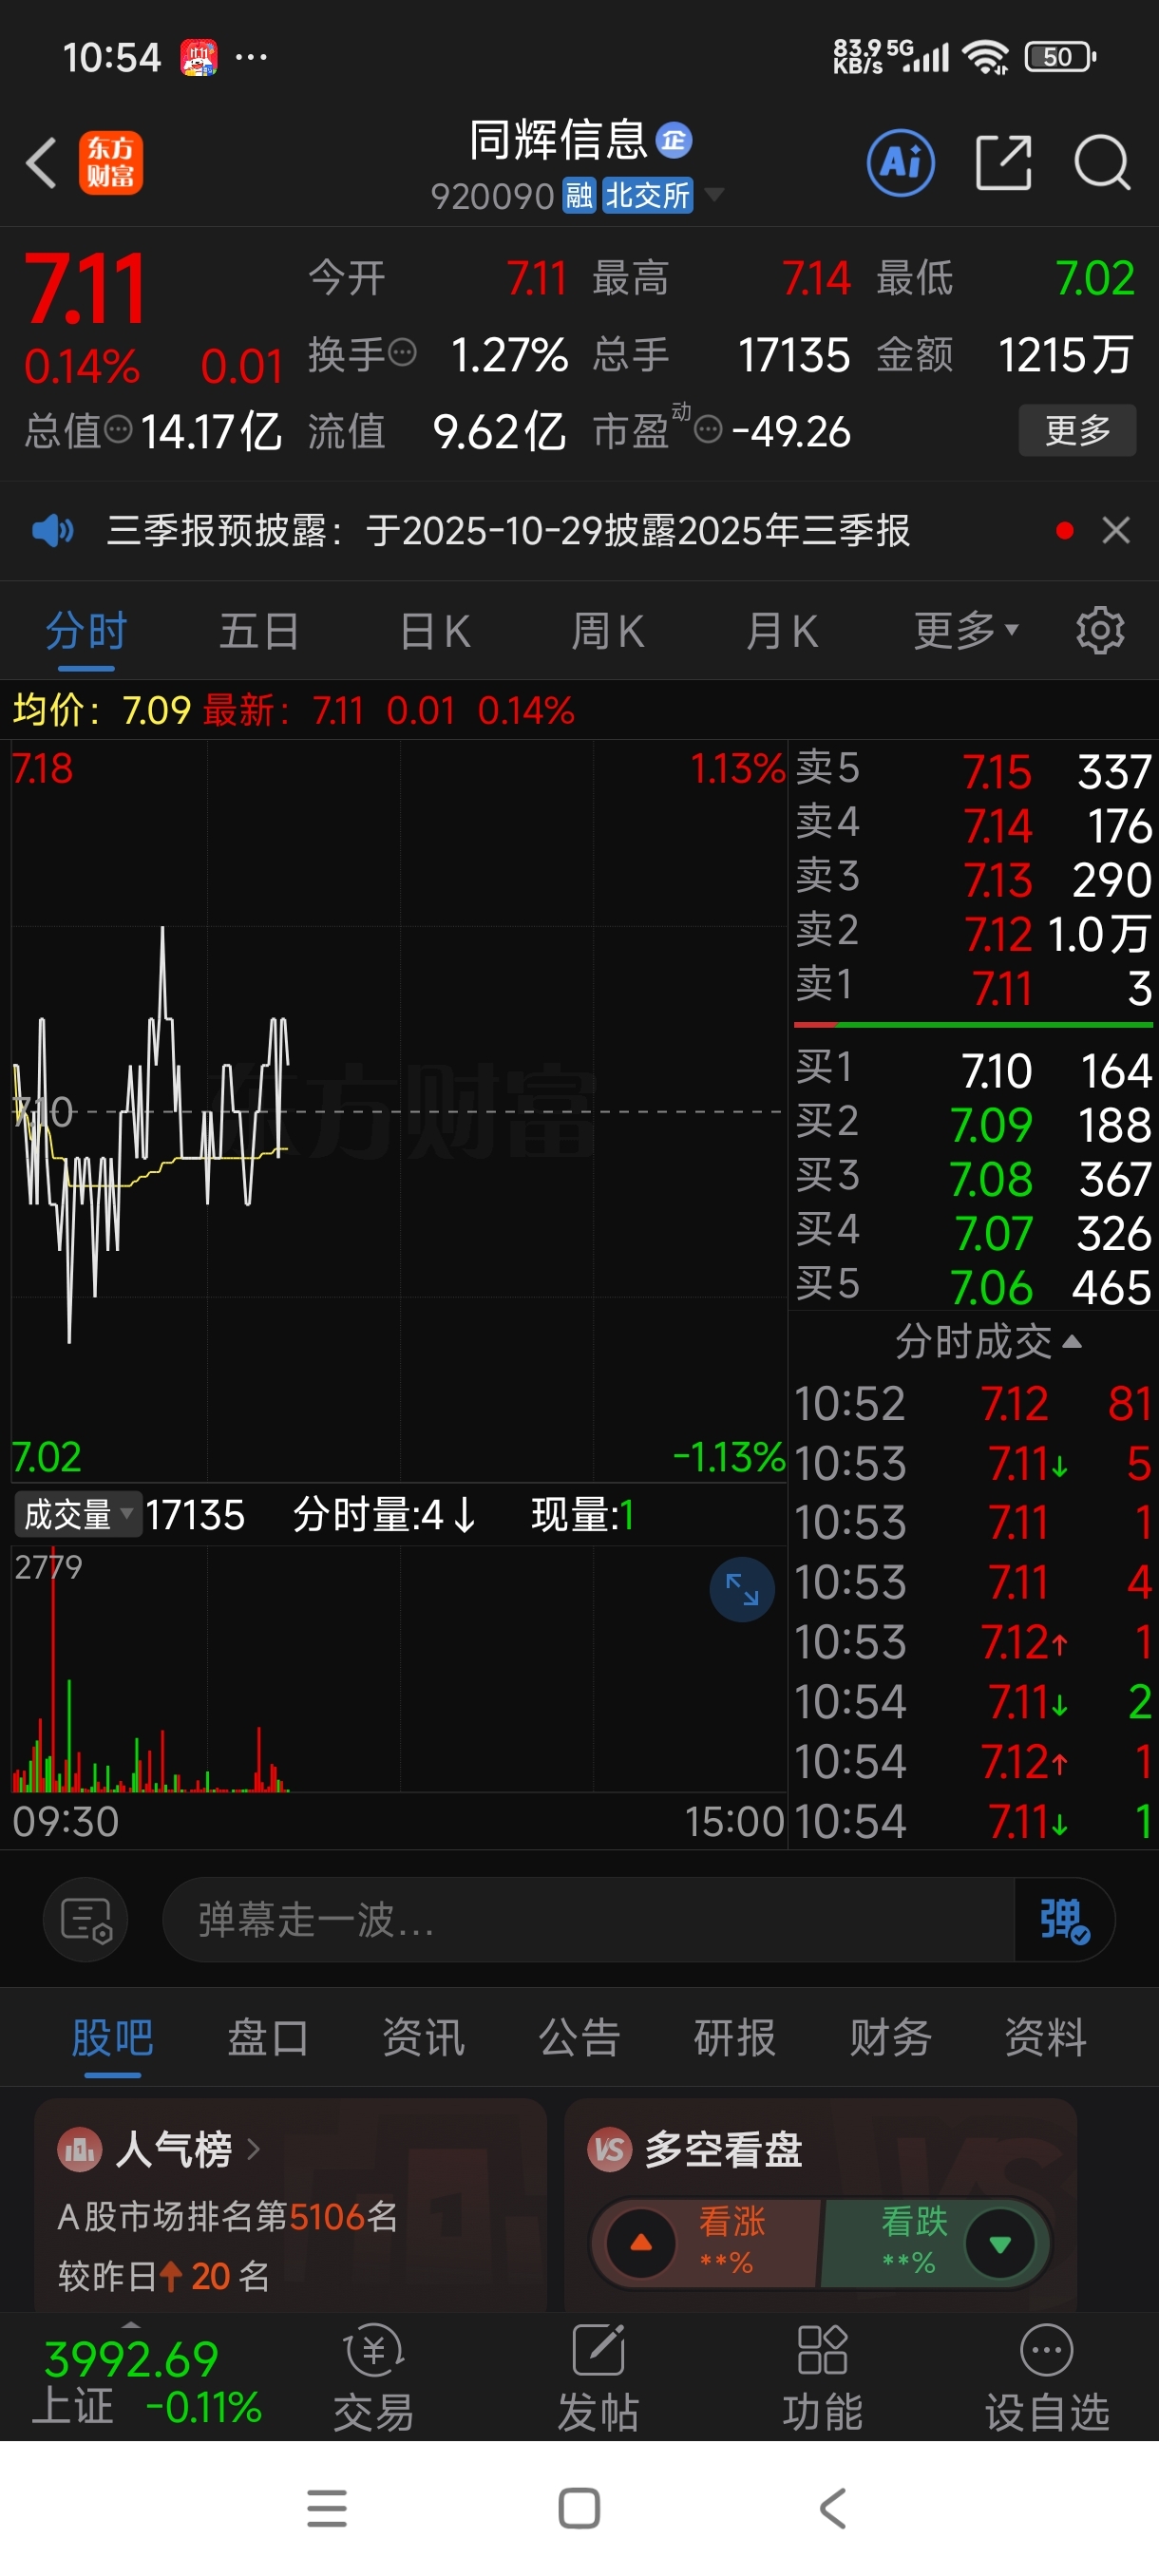Switch to 股吧 tab
1159x2576 pixels.
[112, 2037]
